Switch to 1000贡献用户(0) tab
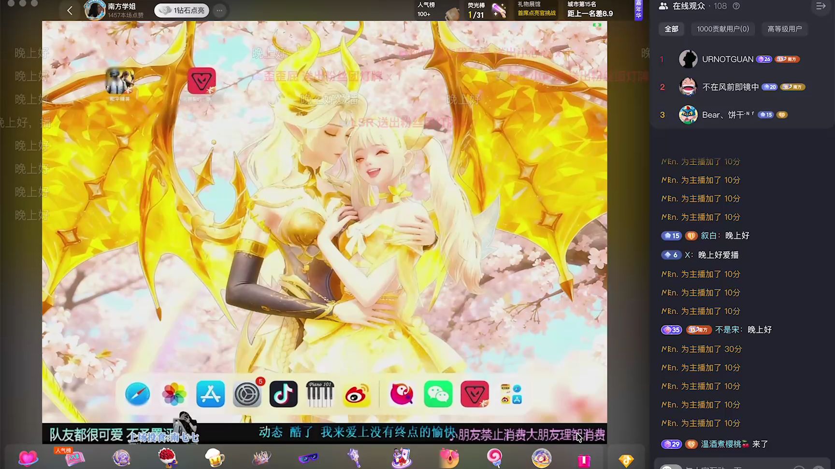The image size is (835, 469). (723, 29)
